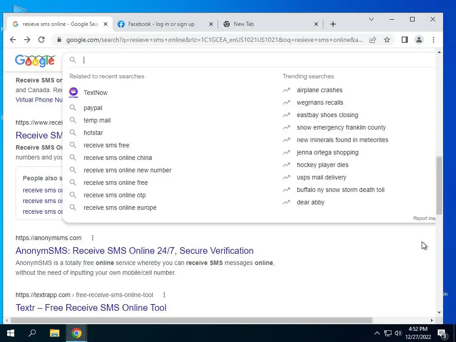Choose suggestion receive sms online europe
The width and height of the screenshot is (456, 342).
120,208
